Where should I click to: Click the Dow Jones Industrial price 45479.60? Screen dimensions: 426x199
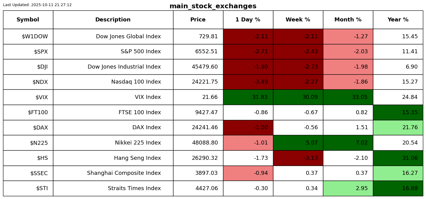pyautogui.click(x=205, y=67)
